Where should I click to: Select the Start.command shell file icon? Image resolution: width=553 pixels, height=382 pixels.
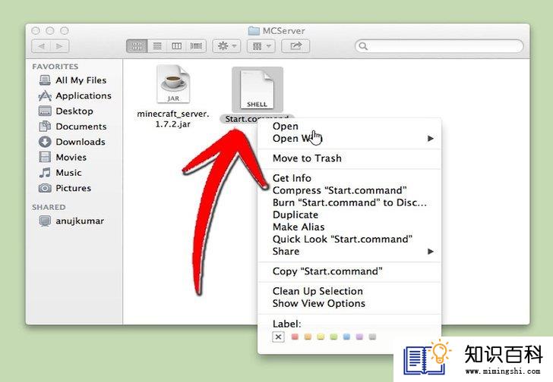[257, 89]
